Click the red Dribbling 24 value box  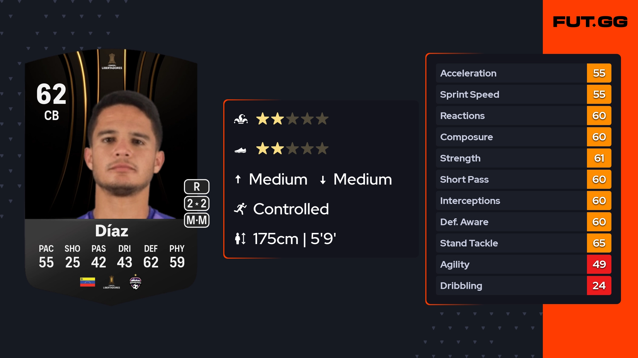pyautogui.click(x=599, y=285)
